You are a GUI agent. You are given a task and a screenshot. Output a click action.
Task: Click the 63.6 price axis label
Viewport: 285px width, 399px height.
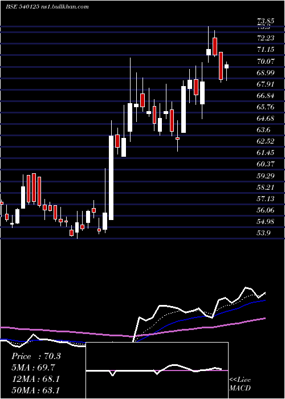(x=263, y=130)
